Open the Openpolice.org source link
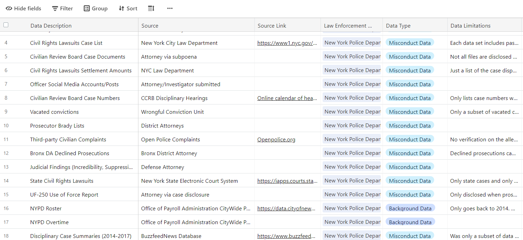Image resolution: width=523 pixels, height=240 pixels. [x=276, y=139]
